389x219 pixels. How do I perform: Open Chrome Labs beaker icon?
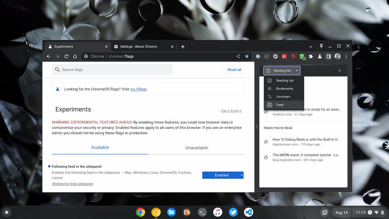click(320, 56)
